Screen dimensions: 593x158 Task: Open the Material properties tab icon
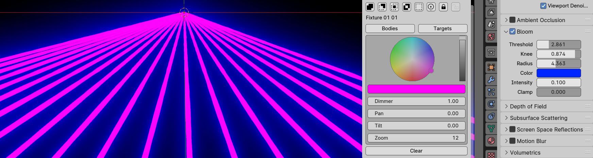click(x=491, y=141)
